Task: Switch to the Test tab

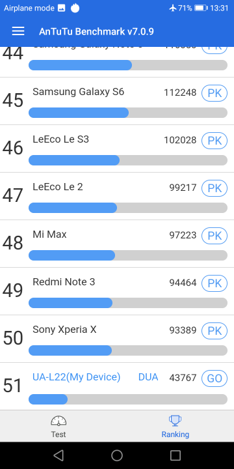Action: 58,426
